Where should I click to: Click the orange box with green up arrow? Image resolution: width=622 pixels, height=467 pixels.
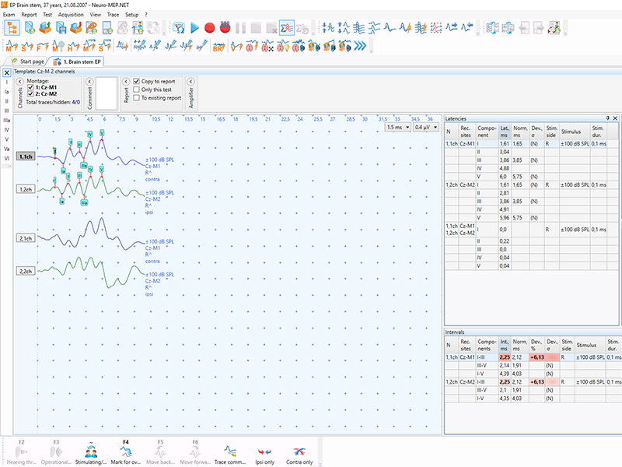click(x=45, y=28)
